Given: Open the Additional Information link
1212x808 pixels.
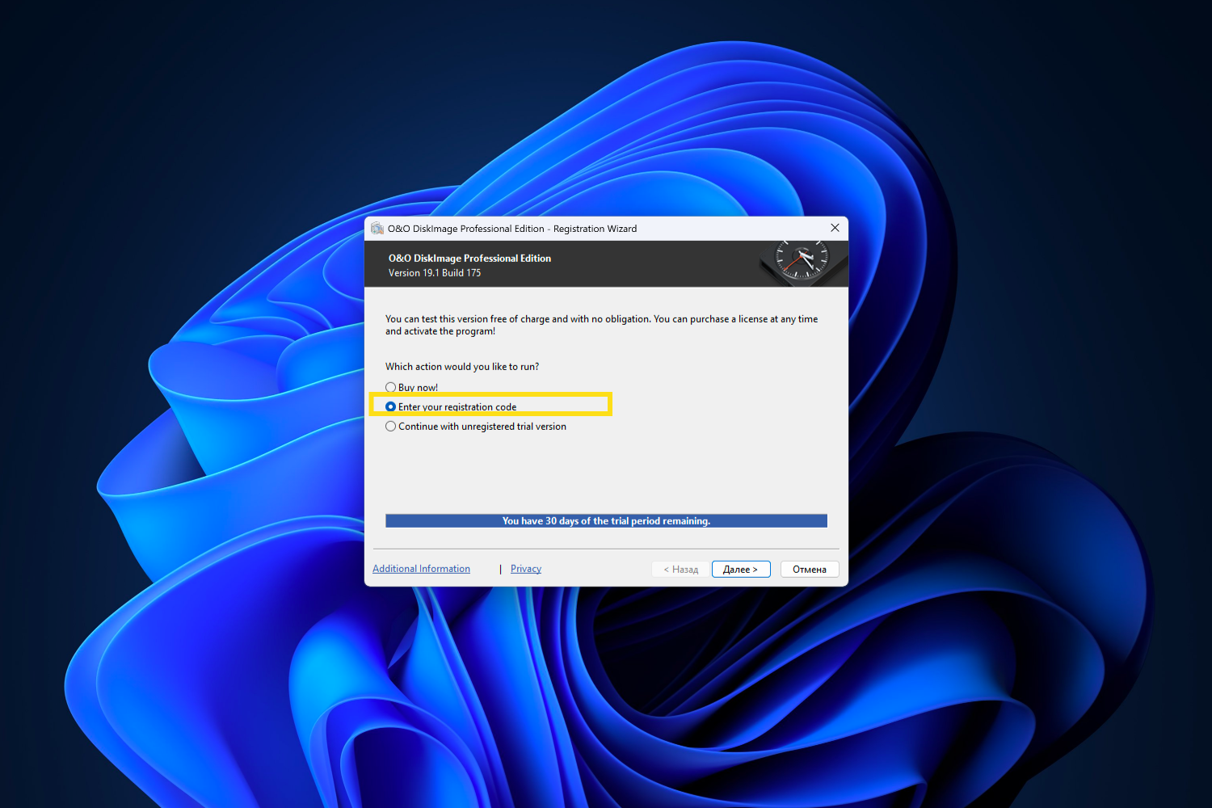Looking at the screenshot, I should click(x=421, y=569).
